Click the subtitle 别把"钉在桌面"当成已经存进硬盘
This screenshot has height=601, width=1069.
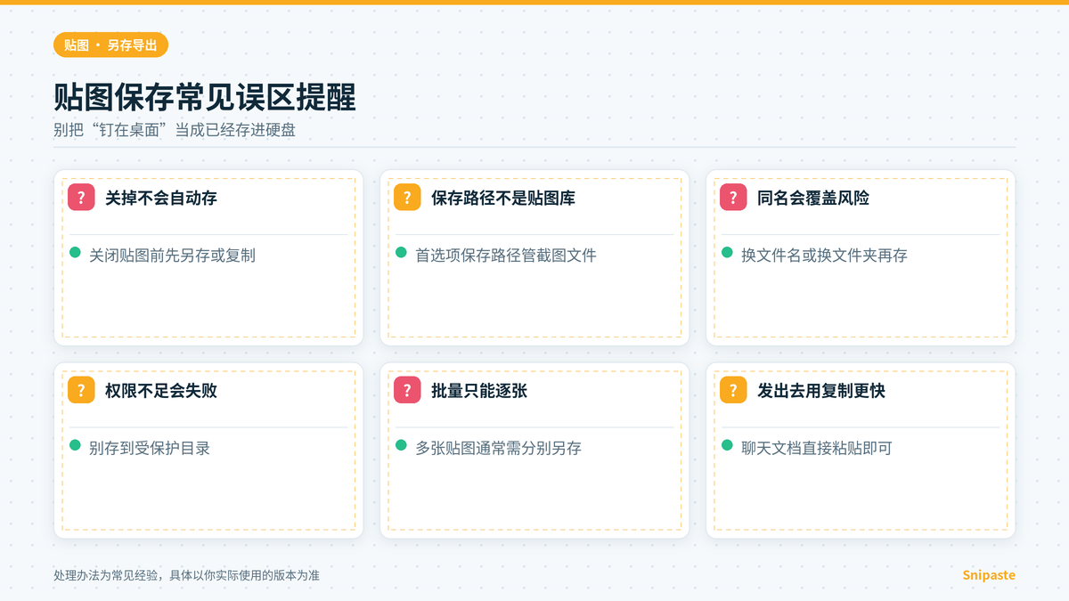coord(175,130)
